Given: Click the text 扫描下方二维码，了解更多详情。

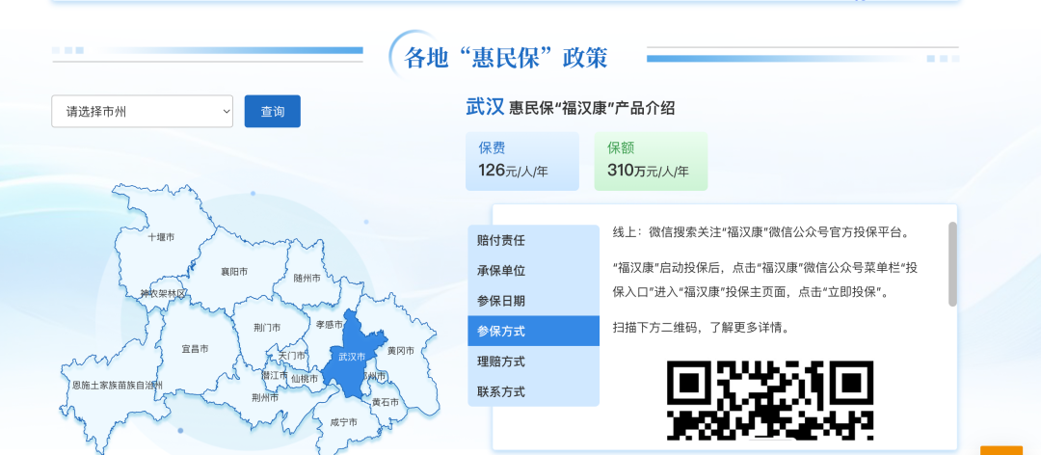Looking at the screenshot, I should click(x=701, y=328).
